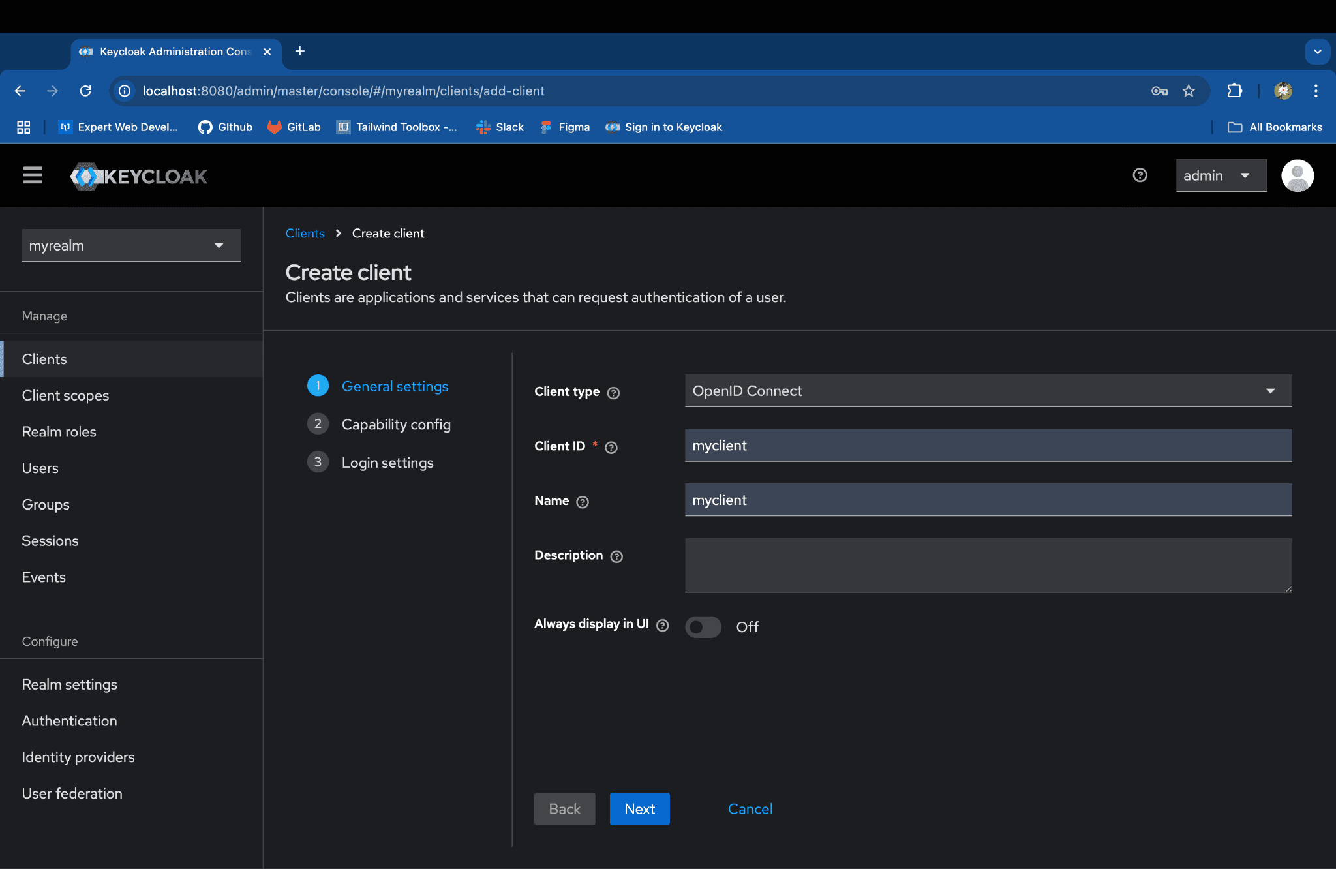Open Client scopes in sidebar
The height and width of the screenshot is (869, 1336).
[65, 395]
